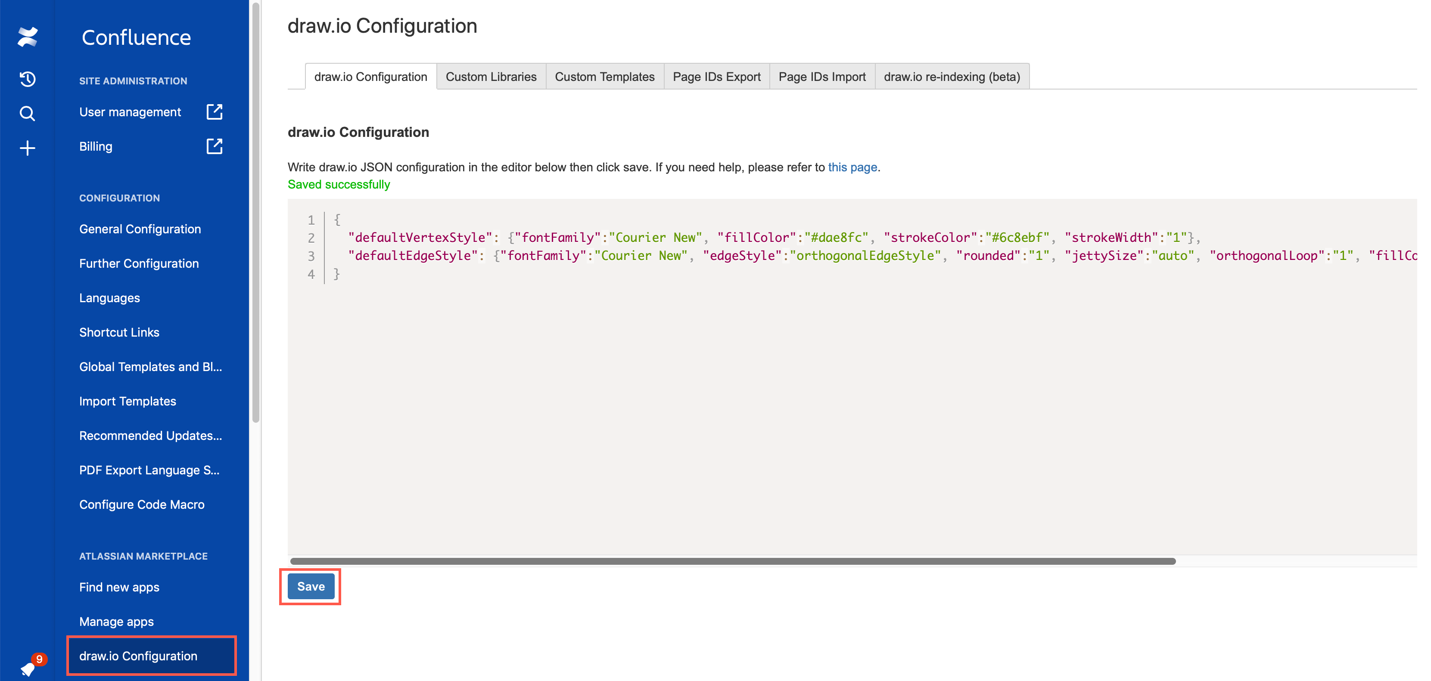Open the Page IDs Export tab
The width and height of the screenshot is (1431, 681).
(x=716, y=77)
